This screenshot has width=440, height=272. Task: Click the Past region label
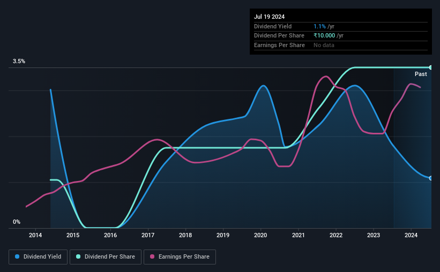(x=421, y=74)
